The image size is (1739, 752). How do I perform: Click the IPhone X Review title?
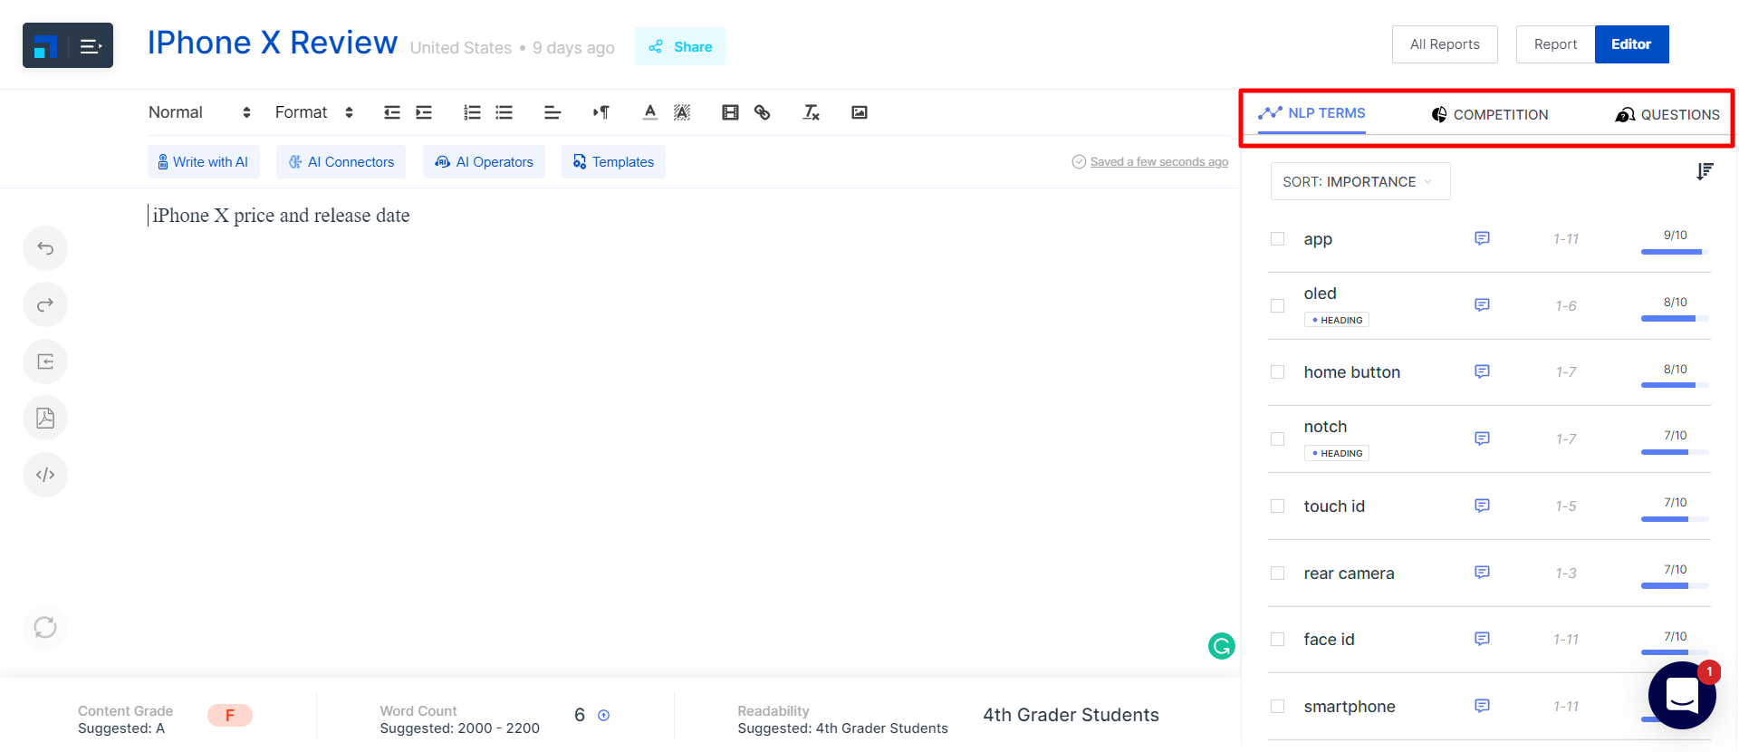point(273,43)
